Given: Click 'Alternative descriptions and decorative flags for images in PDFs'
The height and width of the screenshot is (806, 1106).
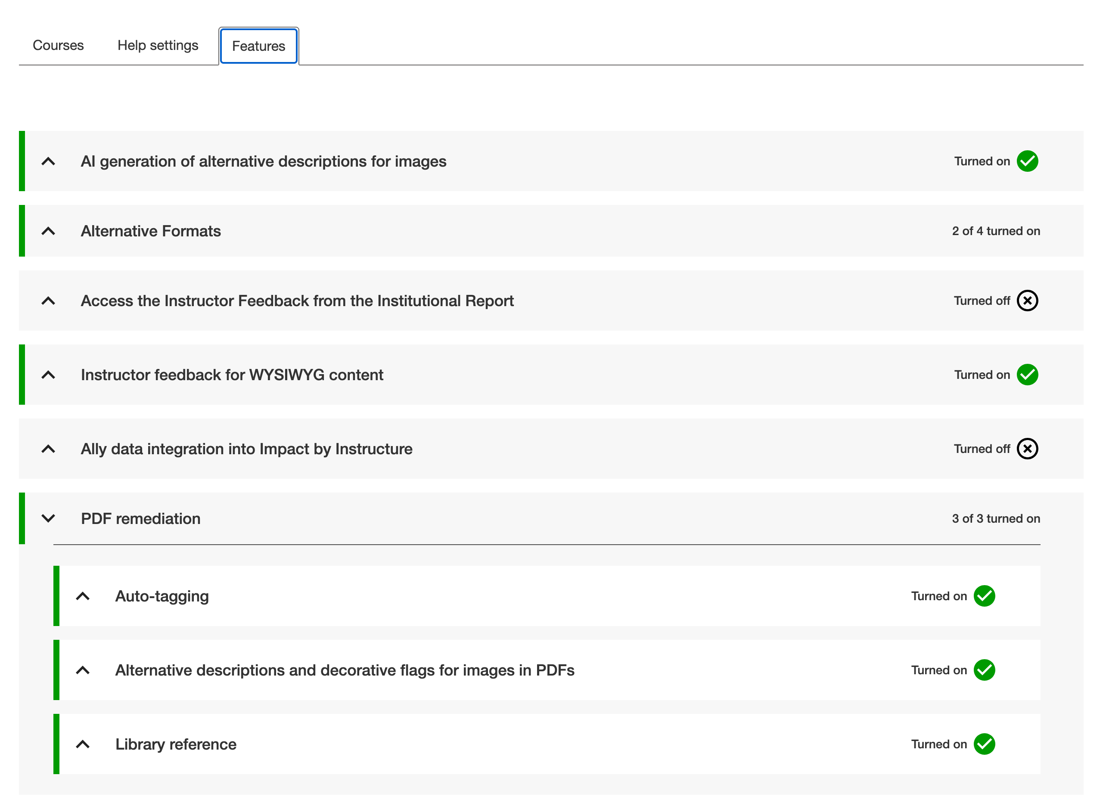Looking at the screenshot, I should tap(345, 670).
